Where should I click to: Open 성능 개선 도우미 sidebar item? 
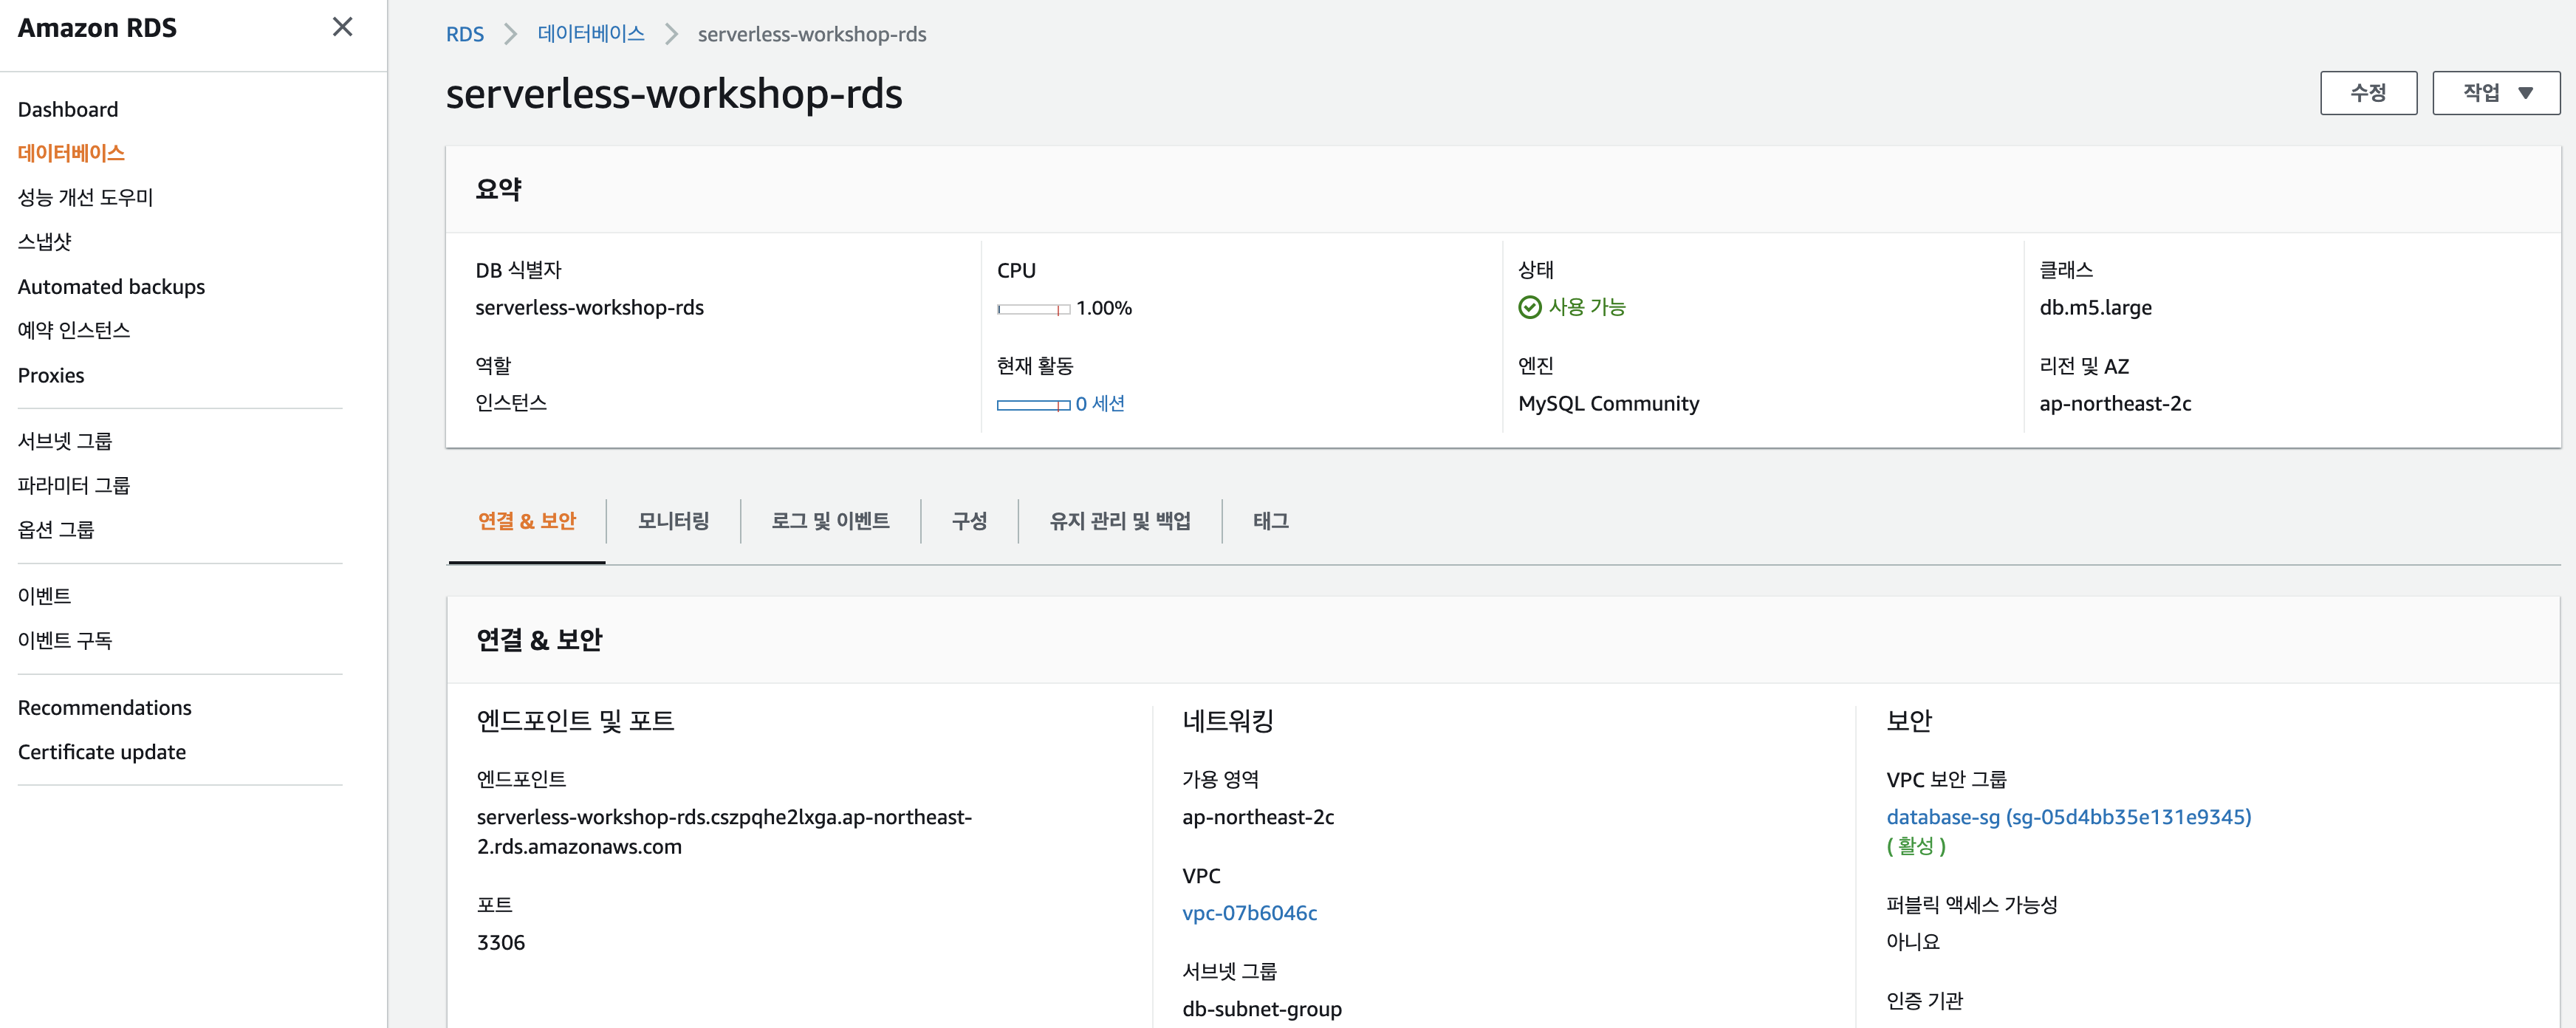click(x=85, y=197)
